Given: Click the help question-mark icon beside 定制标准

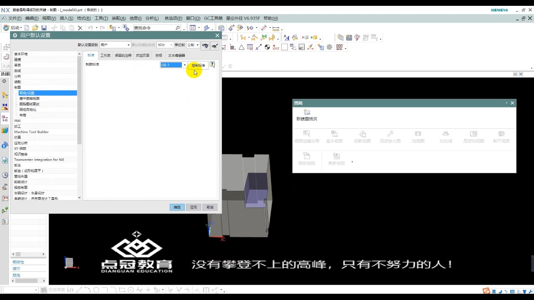Looking at the screenshot, I should pyautogui.click(x=212, y=65).
